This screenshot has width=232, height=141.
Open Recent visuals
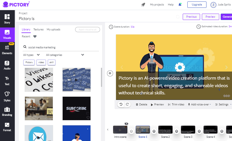[26, 36]
